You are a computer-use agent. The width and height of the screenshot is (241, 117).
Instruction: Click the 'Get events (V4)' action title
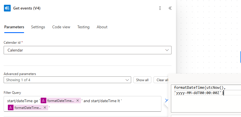27,8
